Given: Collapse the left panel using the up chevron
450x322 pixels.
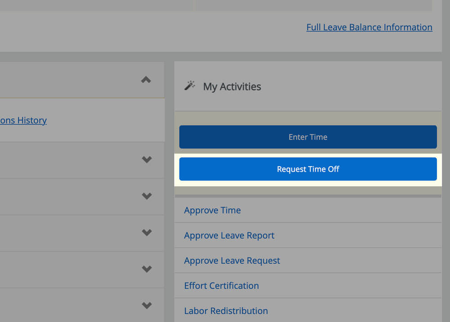Looking at the screenshot, I should pos(146,79).
